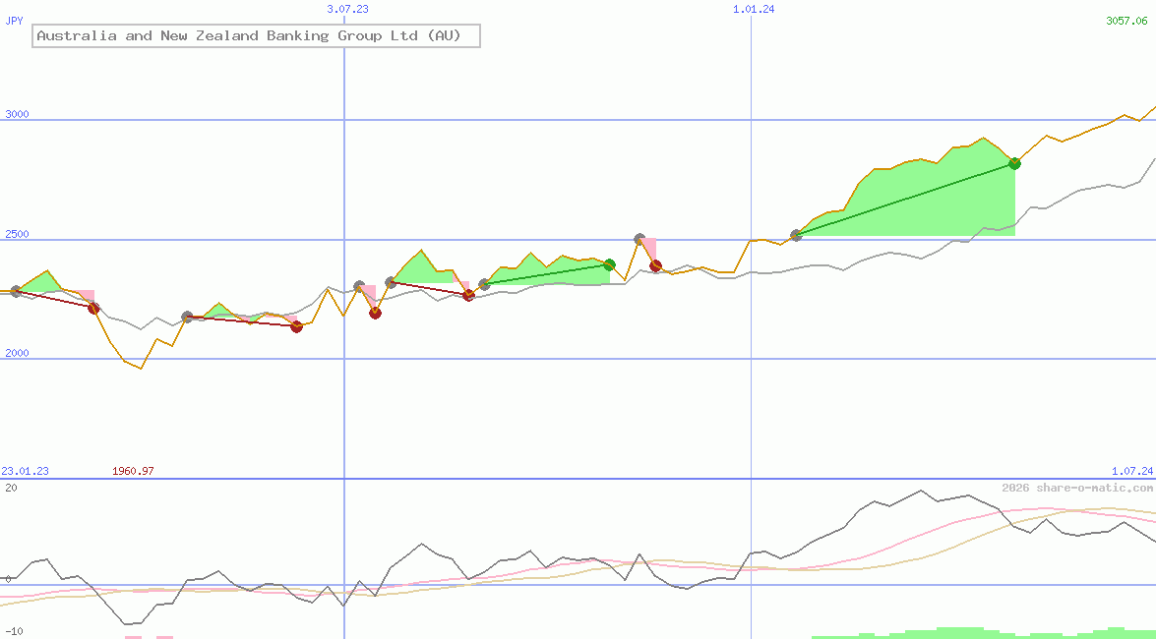Screen dimensions: 1156x639
Task: Click the green peak marker above the mid-chart trendline
Action: [x=608, y=264]
